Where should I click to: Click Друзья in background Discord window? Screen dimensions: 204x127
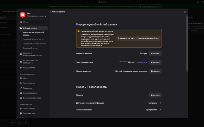pos(3,18)
